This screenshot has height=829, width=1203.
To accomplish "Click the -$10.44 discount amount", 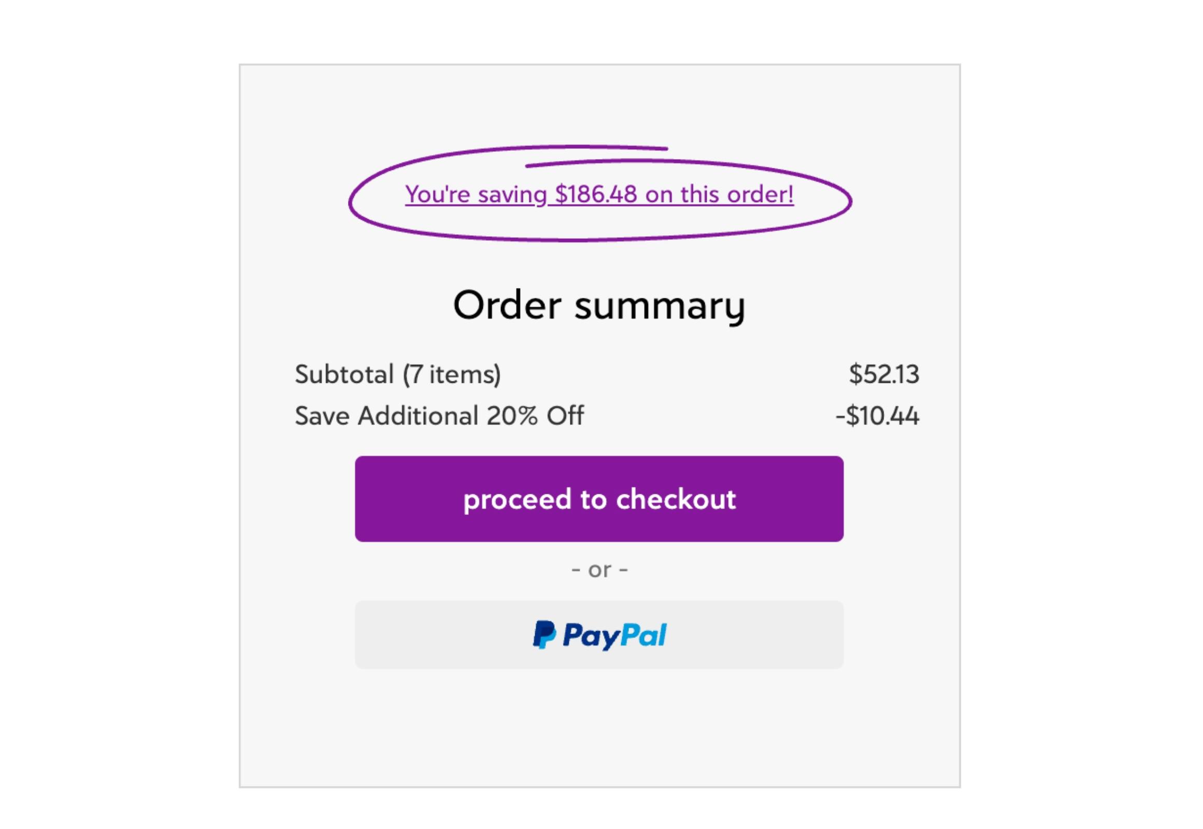I will [x=877, y=416].
